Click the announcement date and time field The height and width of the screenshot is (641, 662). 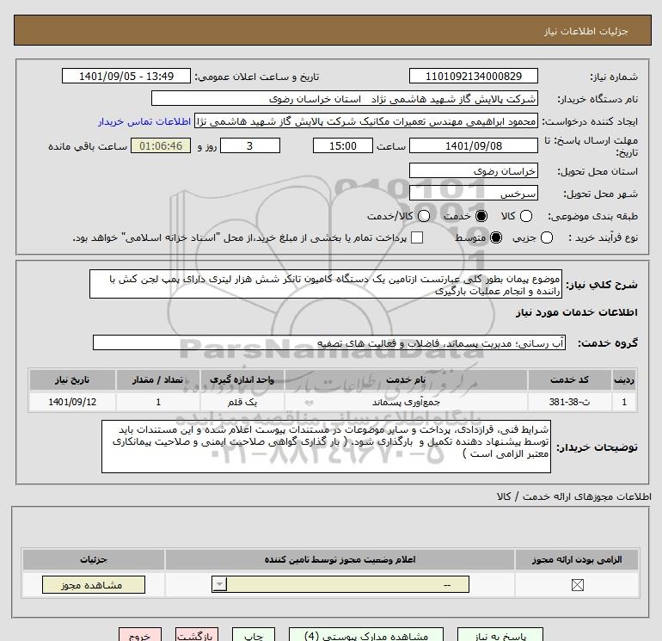126,76
